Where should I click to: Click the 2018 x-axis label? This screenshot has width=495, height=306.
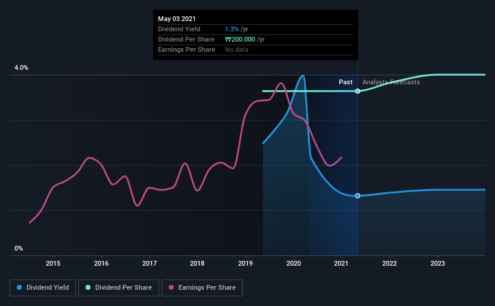[197, 263]
